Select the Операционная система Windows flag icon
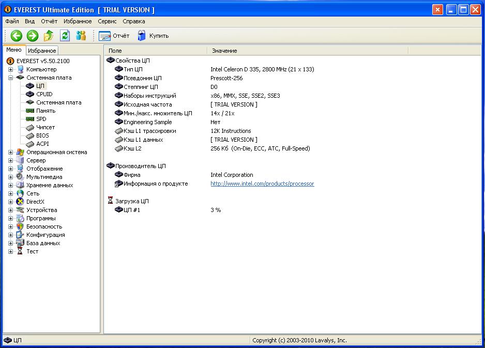The height and width of the screenshot is (348, 485). pyautogui.click(x=20, y=152)
